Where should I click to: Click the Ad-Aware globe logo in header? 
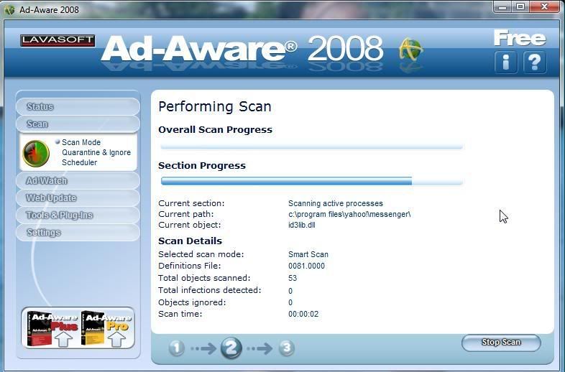410,50
